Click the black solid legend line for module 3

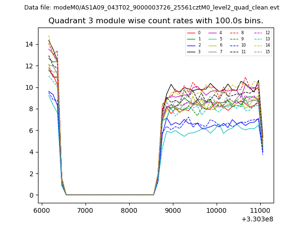(191, 51)
